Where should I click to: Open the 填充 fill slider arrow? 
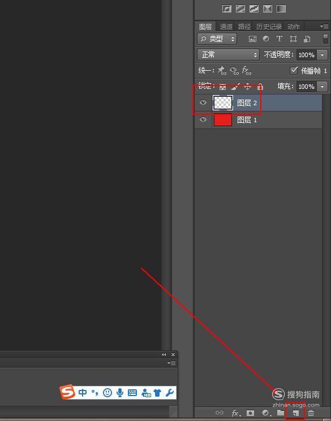point(322,87)
